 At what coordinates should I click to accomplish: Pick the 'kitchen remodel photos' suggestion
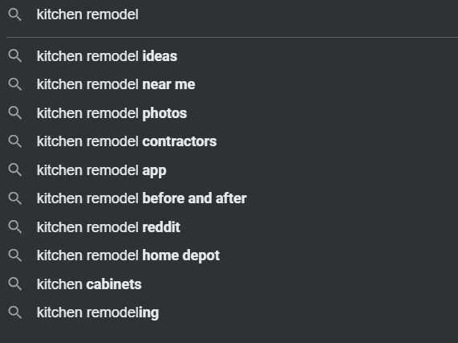[229, 113]
